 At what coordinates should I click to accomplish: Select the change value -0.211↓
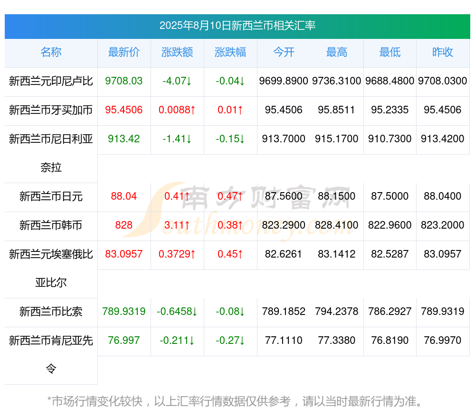click(x=177, y=341)
